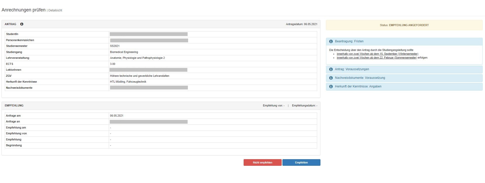Open the redacted Nachweisdokumente file entry
The height and width of the screenshot is (183, 485).
tap(149, 88)
